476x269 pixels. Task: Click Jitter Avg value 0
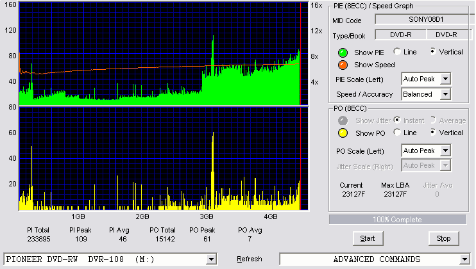click(437, 194)
